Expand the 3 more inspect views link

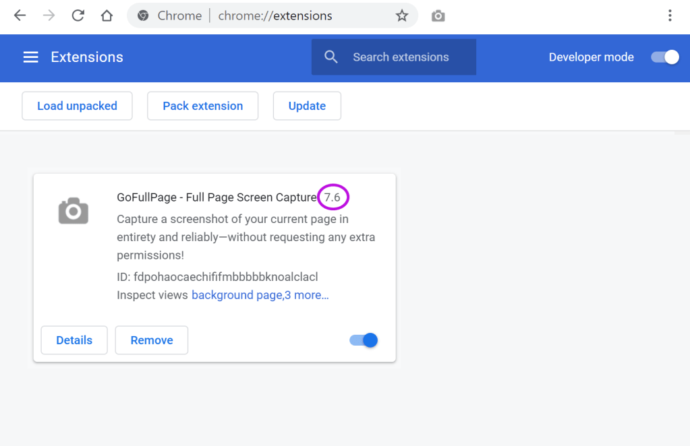click(307, 295)
